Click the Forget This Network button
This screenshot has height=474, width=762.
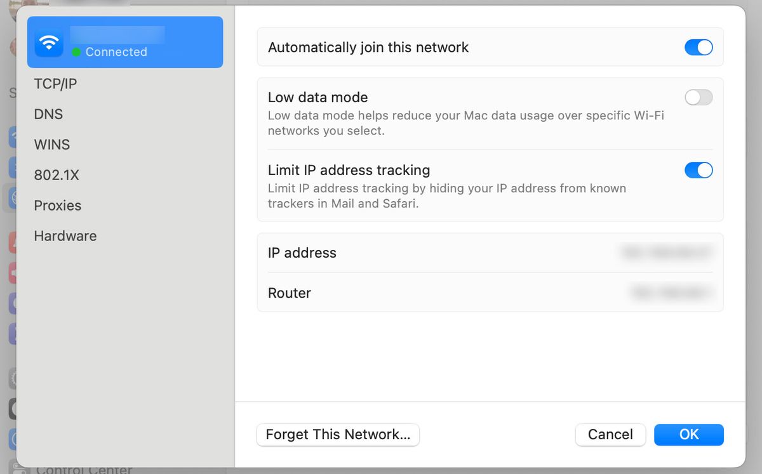coord(338,435)
